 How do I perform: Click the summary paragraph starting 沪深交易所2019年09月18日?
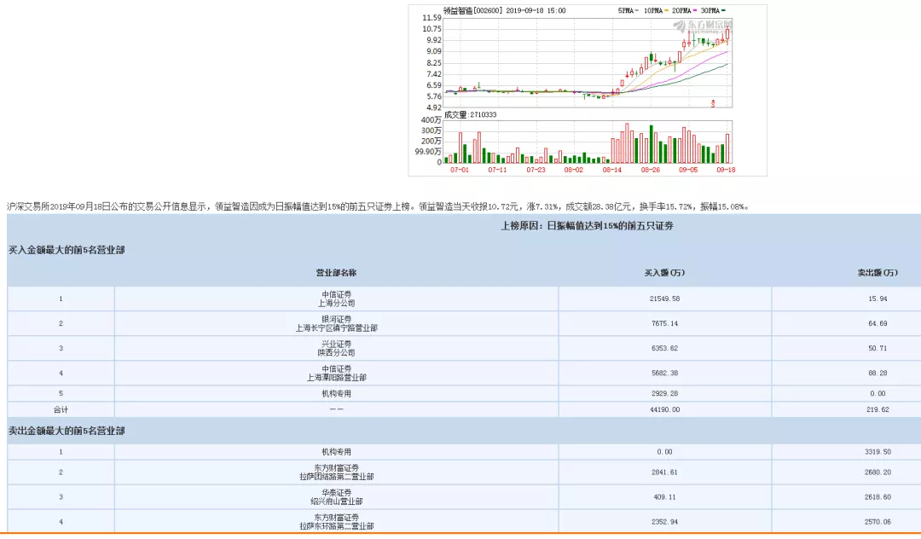(x=379, y=206)
